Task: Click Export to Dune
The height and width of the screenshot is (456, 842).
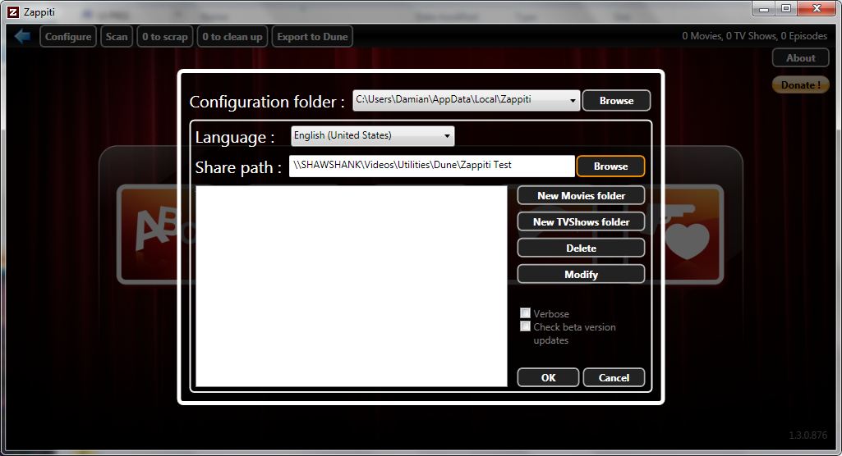Action: (312, 36)
